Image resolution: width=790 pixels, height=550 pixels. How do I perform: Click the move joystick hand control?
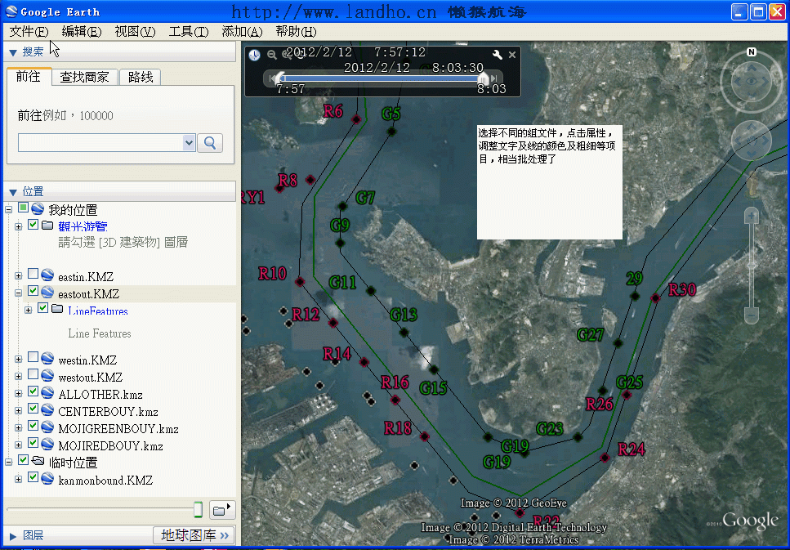point(752,140)
